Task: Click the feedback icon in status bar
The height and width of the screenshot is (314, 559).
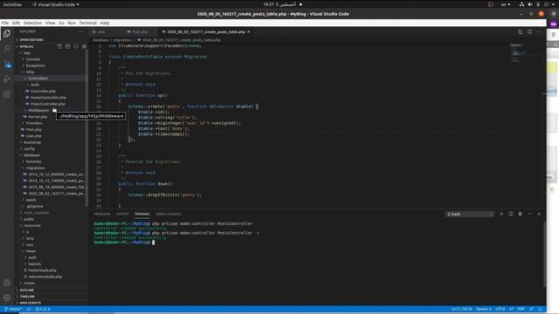Action: click(x=532, y=309)
